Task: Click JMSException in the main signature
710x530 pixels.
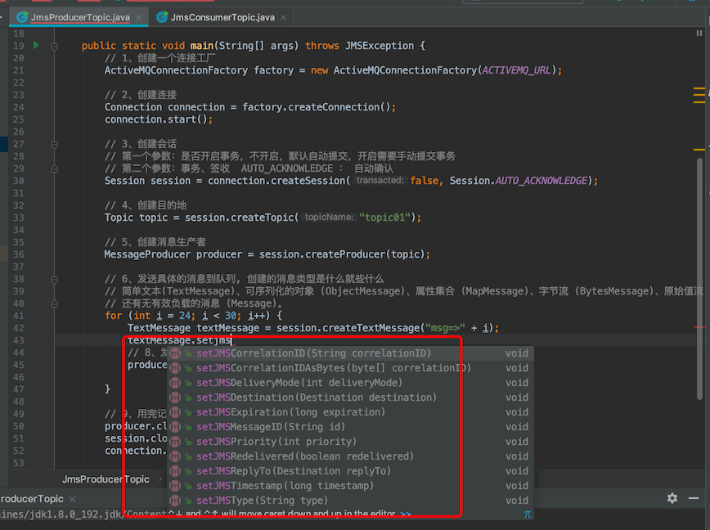Action: (380, 46)
